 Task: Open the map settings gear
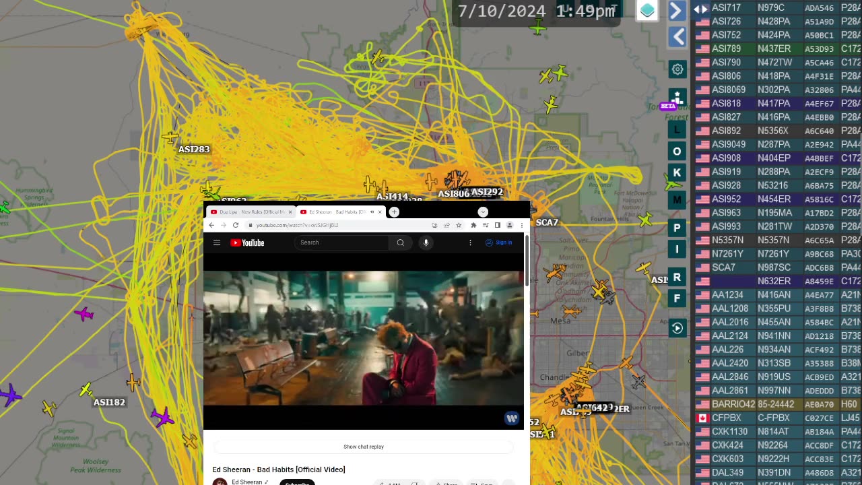(677, 69)
